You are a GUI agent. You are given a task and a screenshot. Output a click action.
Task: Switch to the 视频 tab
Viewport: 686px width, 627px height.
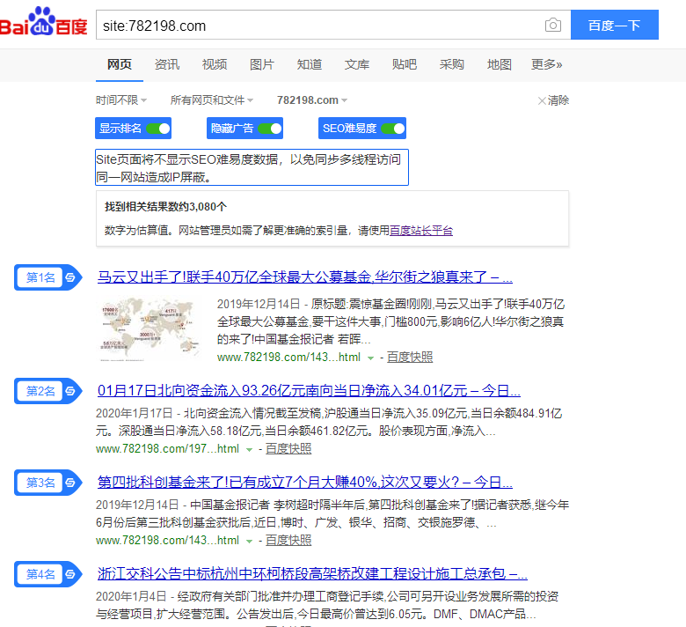click(x=215, y=64)
